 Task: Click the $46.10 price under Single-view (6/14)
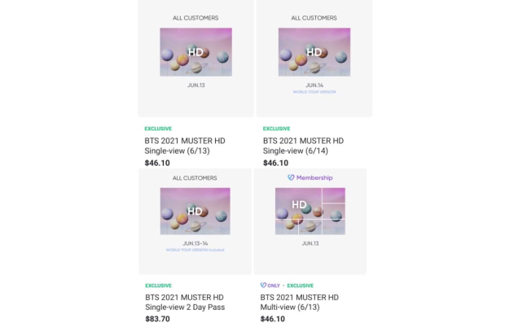click(x=276, y=163)
